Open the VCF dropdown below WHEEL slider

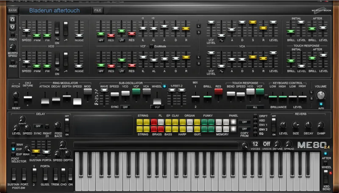[x=157, y=107]
